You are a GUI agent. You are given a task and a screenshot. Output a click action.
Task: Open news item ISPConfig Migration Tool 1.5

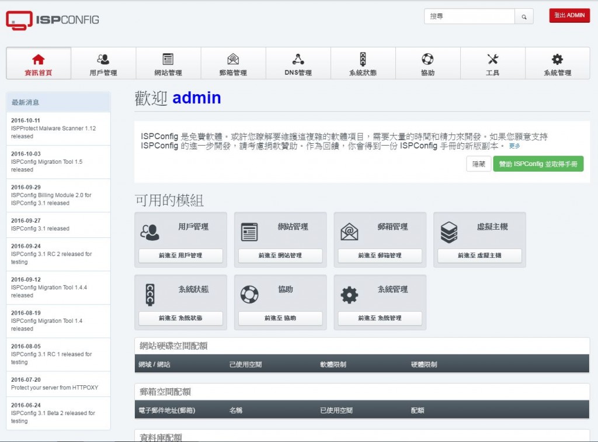[x=58, y=162]
